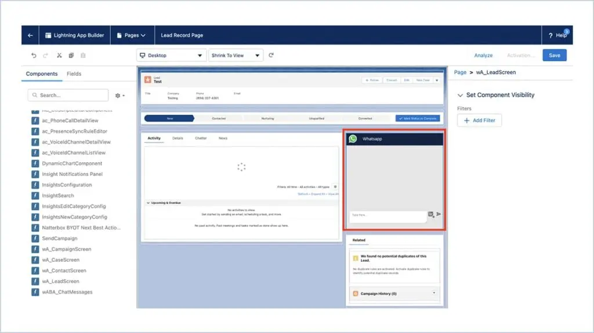This screenshot has height=333, width=594.
Task: Select wA_CaseScreen in component list
Action: click(60, 260)
